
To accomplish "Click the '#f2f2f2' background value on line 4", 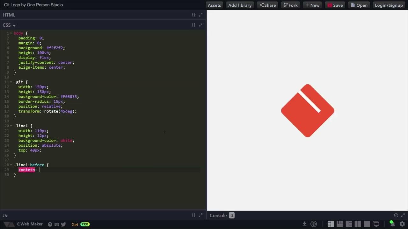I will pyautogui.click(x=55, y=48).
